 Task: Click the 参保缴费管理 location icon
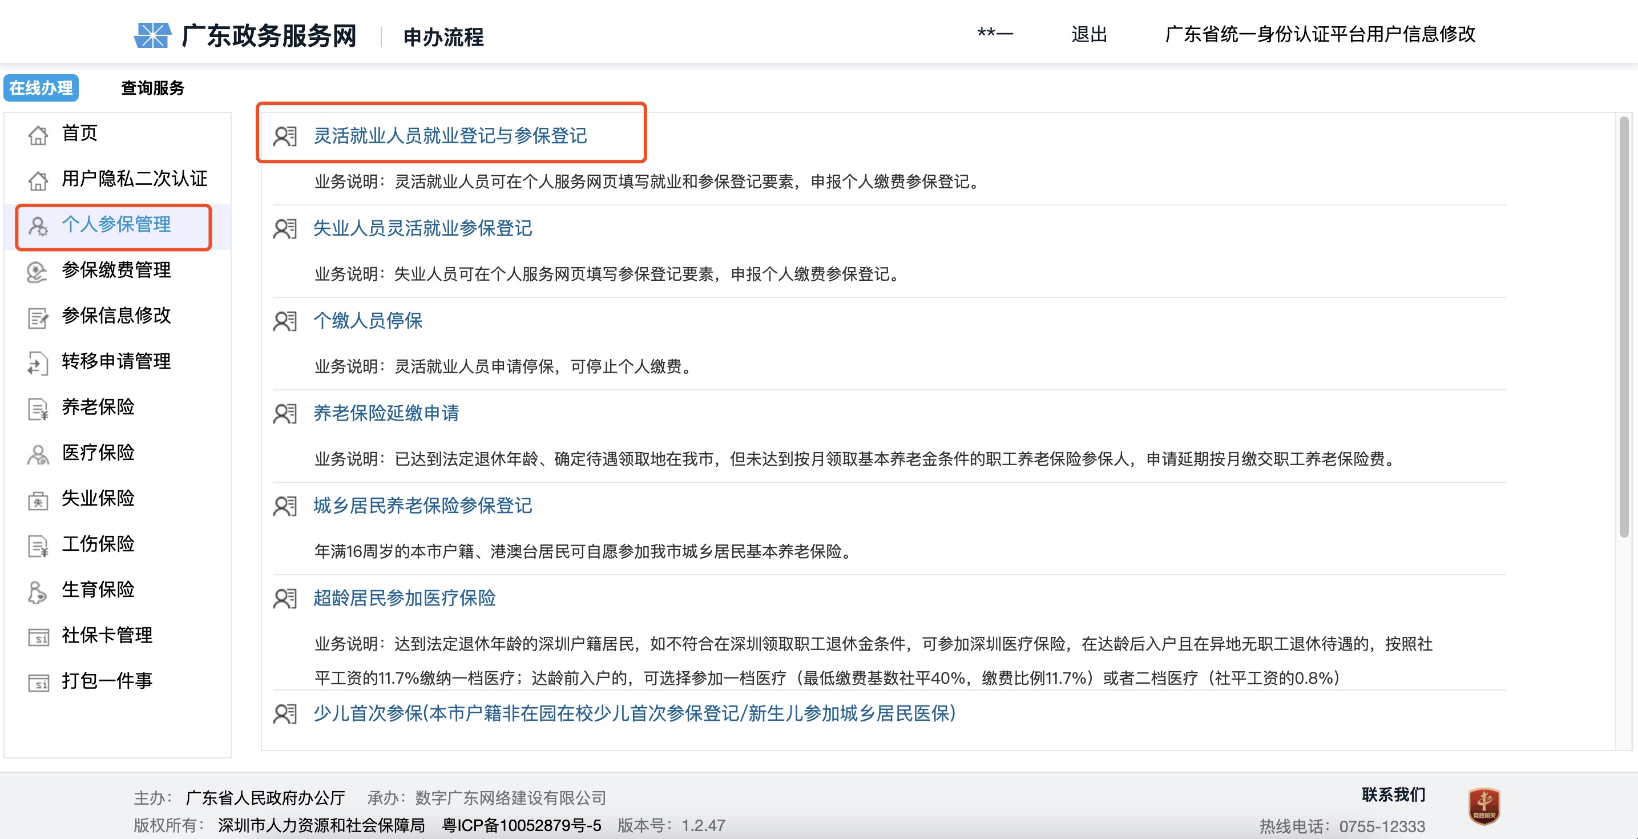point(38,271)
